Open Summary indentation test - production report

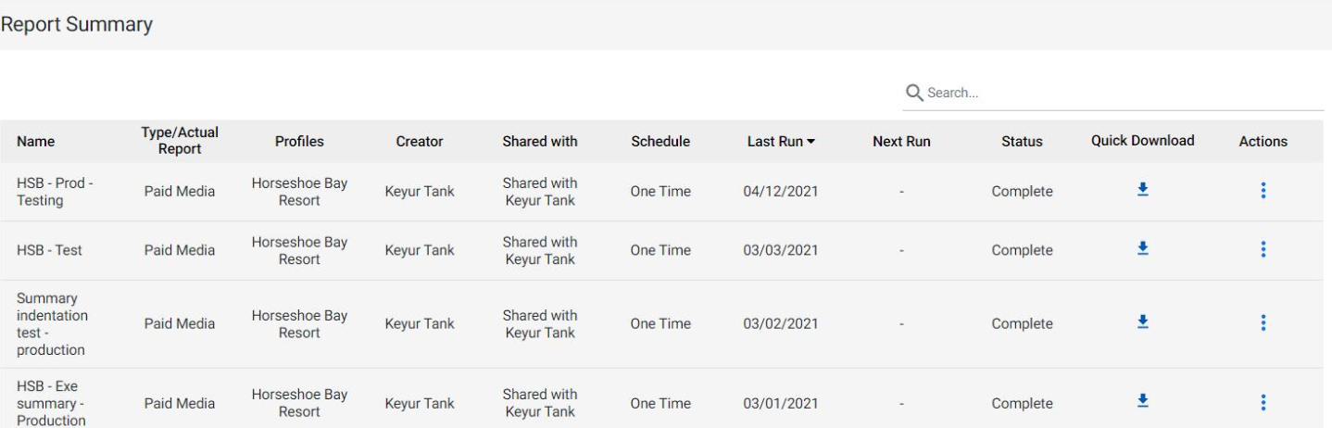click(51, 324)
